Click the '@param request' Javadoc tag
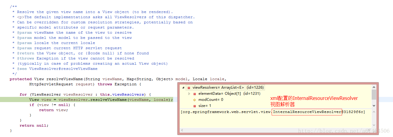The image size is (393, 137). tap(34, 48)
